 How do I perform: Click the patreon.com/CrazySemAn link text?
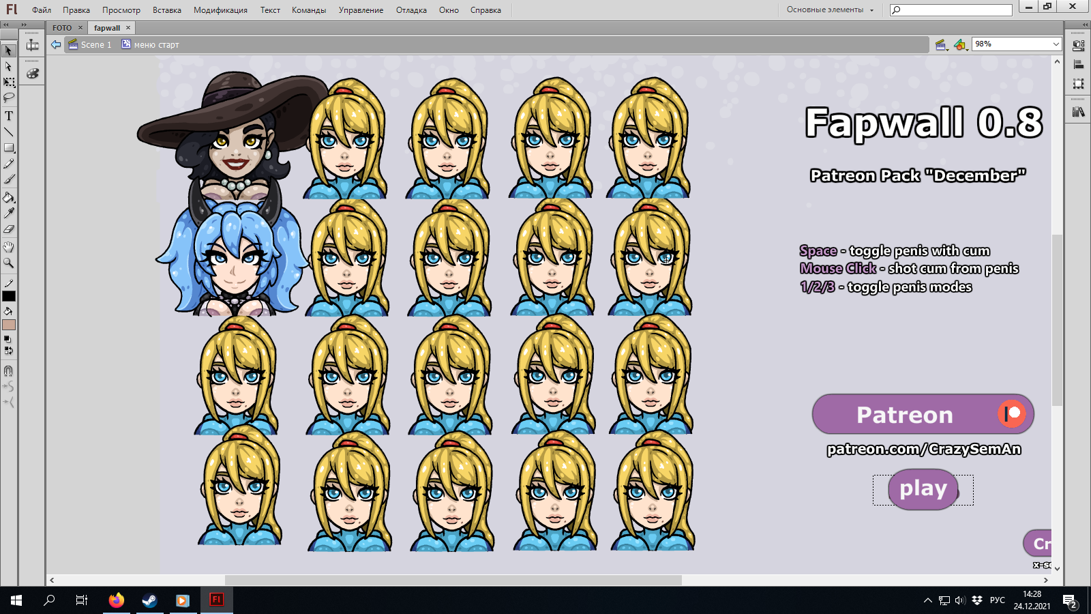tap(924, 449)
